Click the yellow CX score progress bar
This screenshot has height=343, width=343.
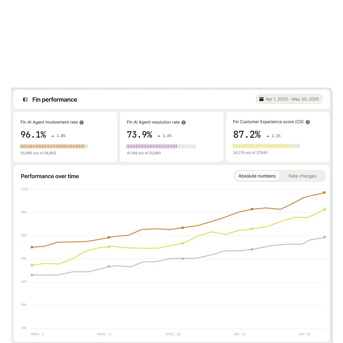(x=267, y=146)
